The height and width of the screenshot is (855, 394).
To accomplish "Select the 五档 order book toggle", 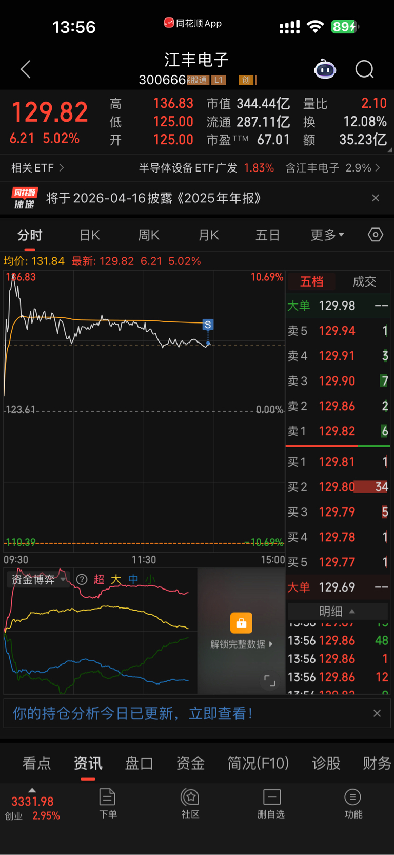I will tap(311, 281).
